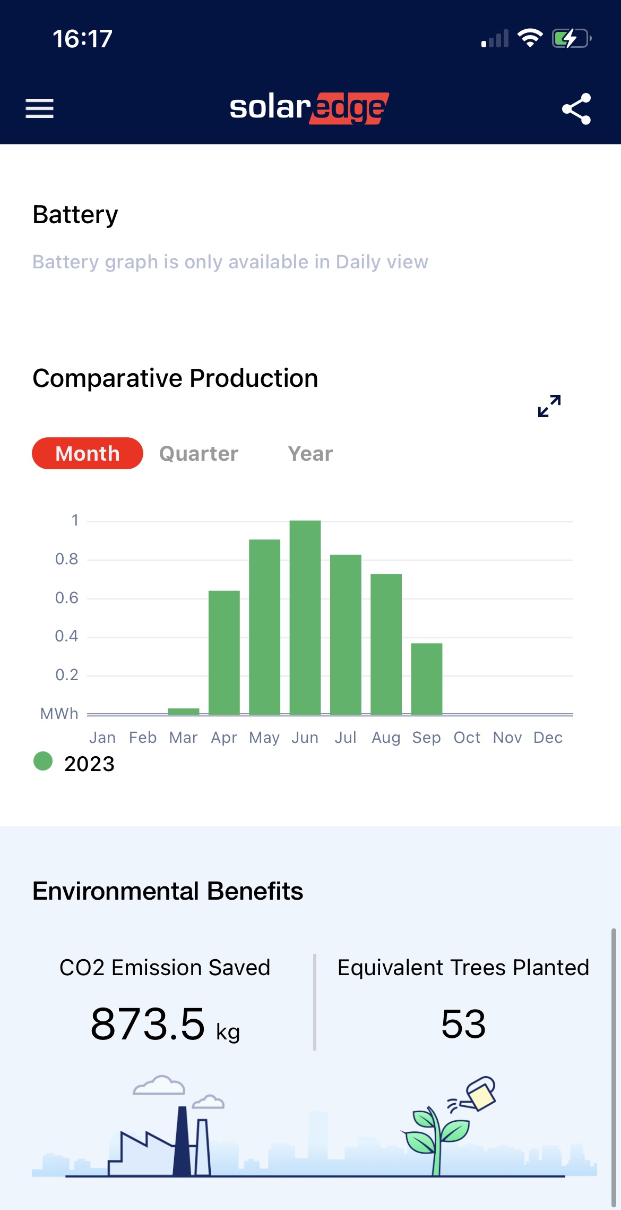Click the green 2023 legend dot
This screenshot has height=1210, width=621.
[43, 761]
